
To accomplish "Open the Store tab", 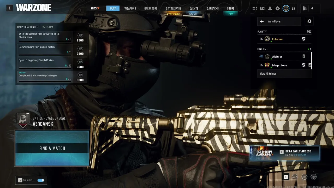I will [x=231, y=8].
